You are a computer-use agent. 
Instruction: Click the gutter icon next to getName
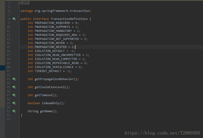(14, 111)
